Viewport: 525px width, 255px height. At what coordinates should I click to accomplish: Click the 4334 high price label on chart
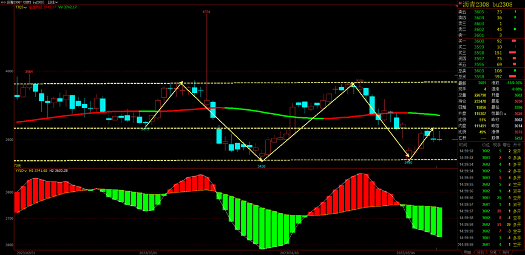206,12
